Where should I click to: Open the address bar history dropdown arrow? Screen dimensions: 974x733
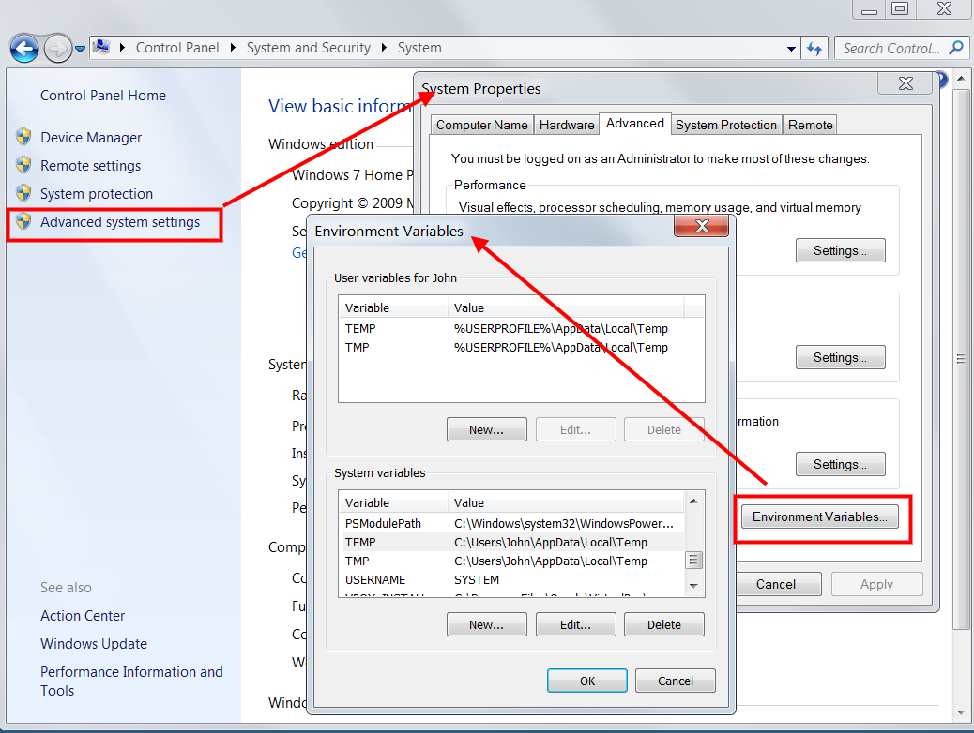tap(791, 49)
